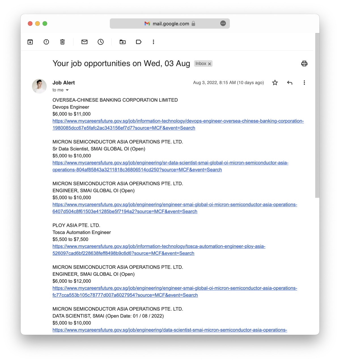Archive this email with the archive icon
The image size is (340, 362).
click(x=30, y=42)
